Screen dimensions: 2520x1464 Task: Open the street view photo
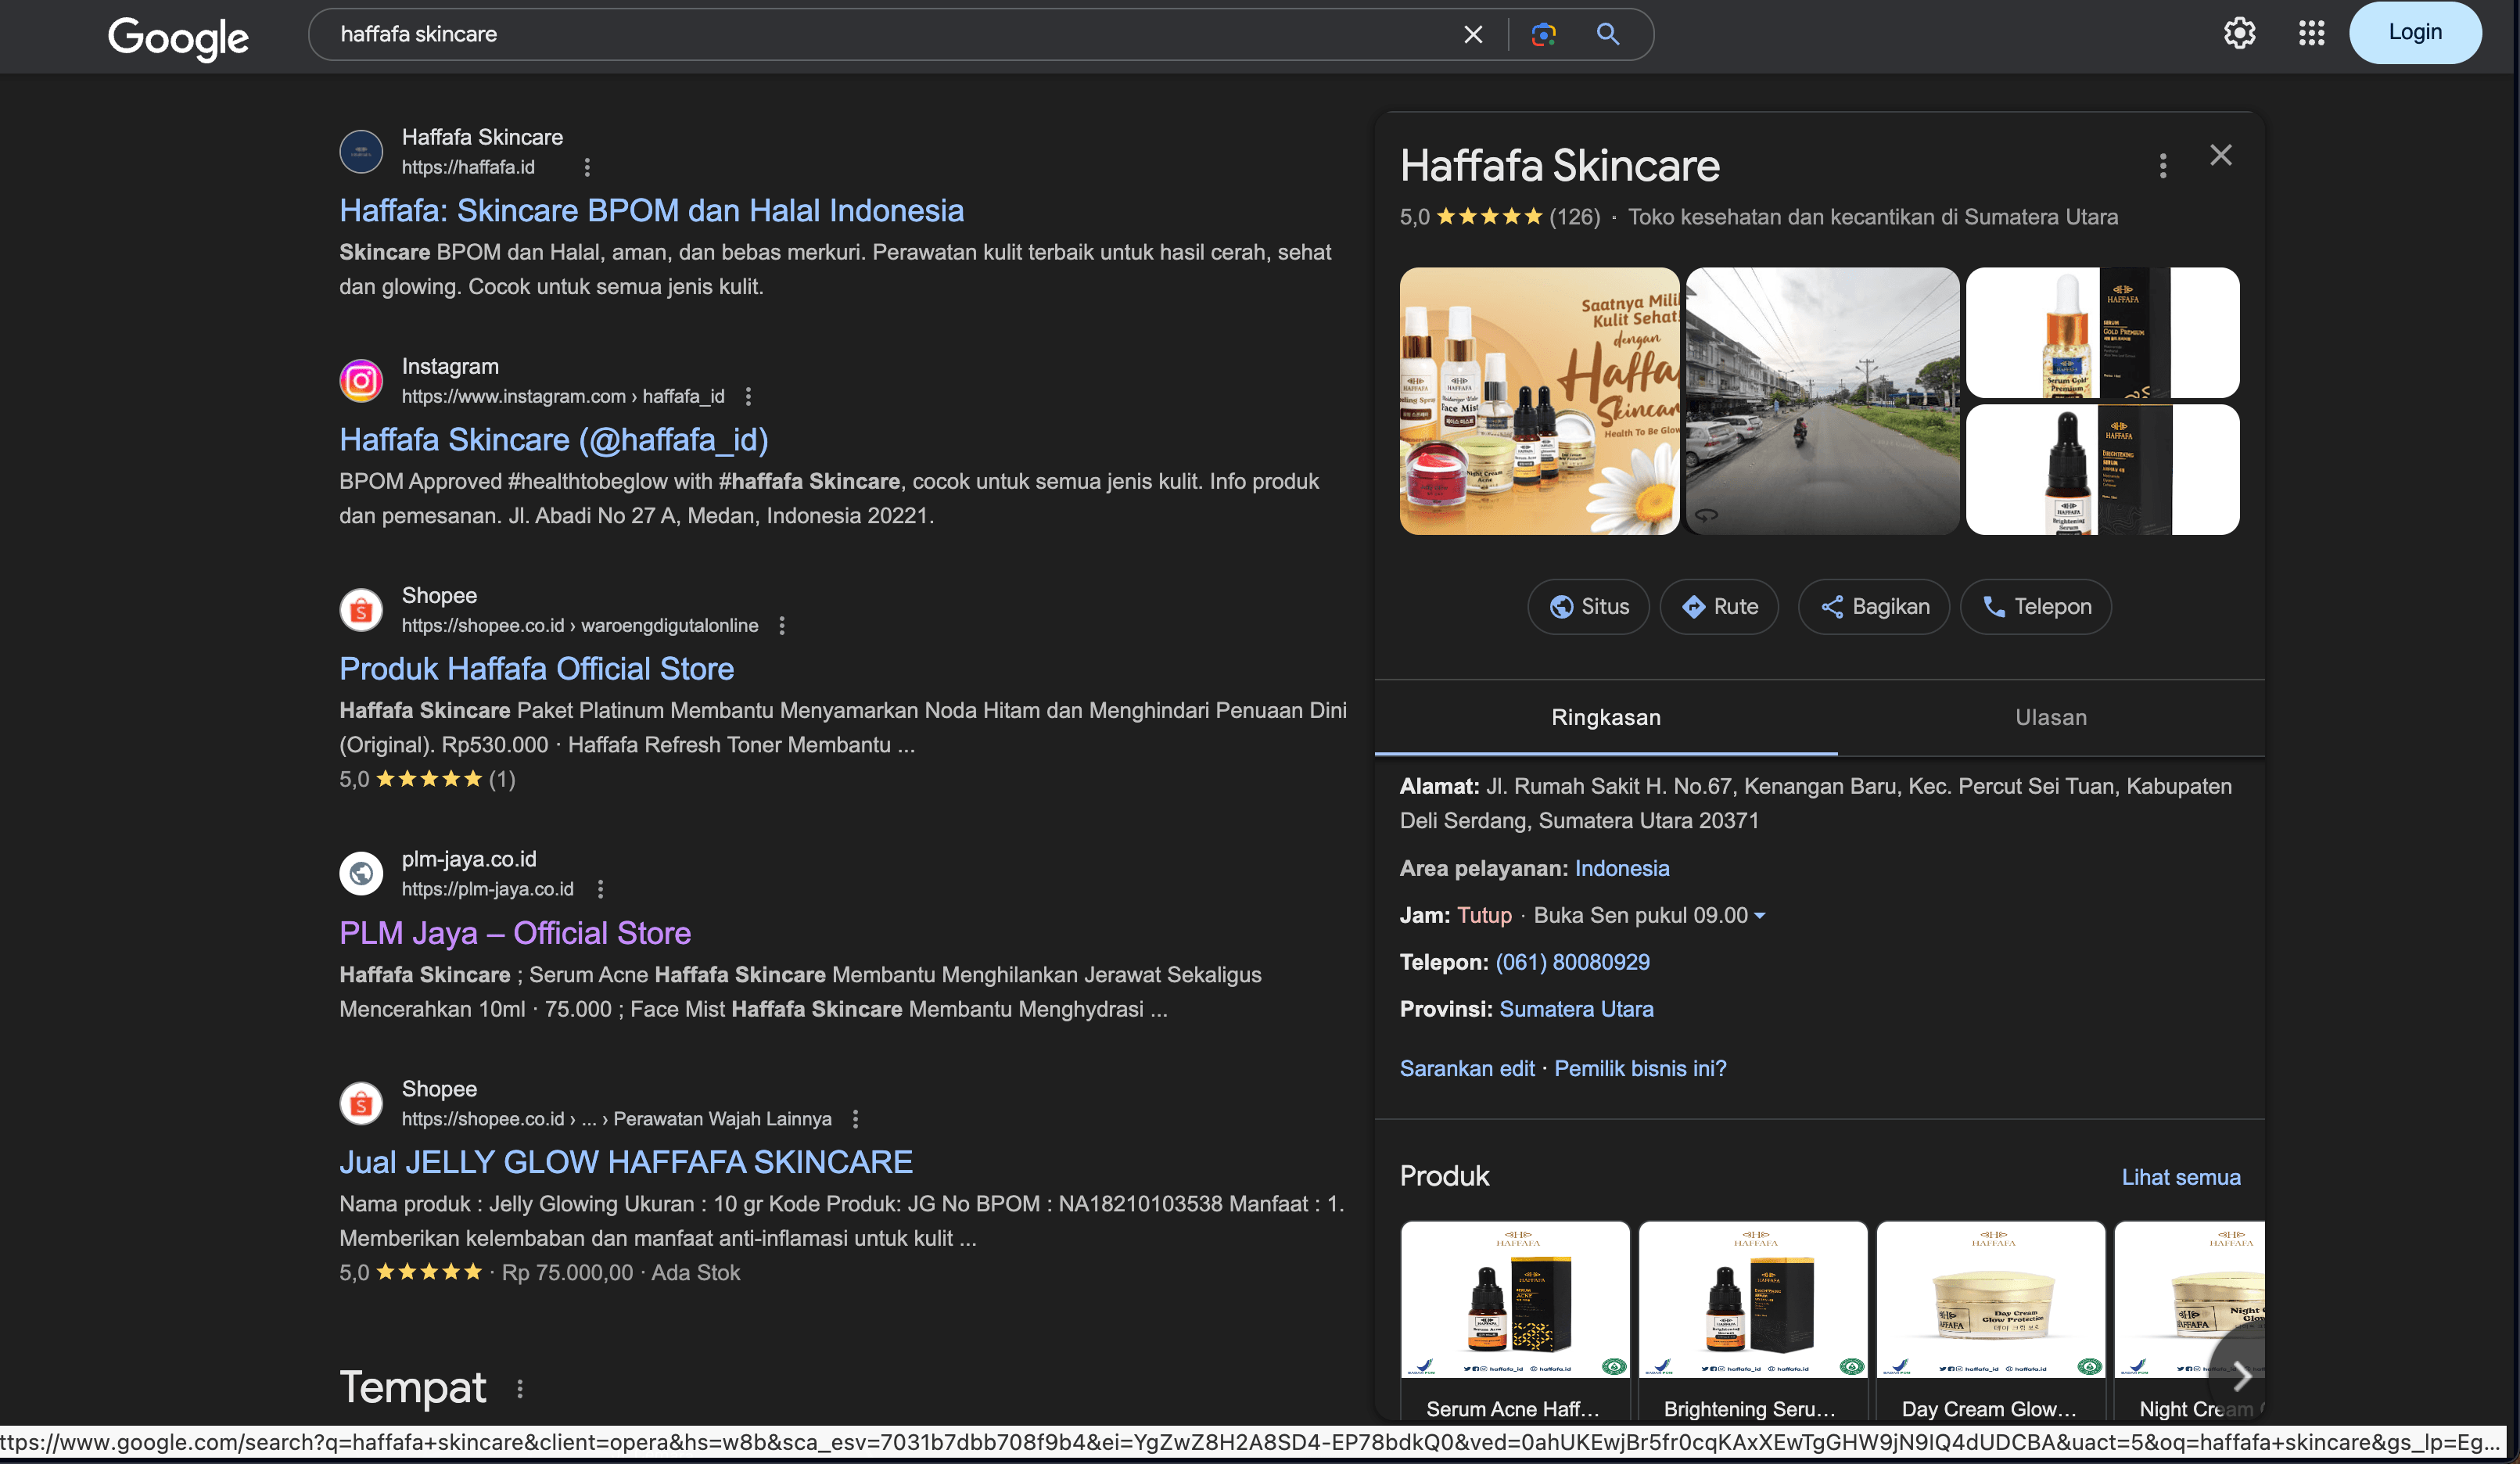point(1823,401)
